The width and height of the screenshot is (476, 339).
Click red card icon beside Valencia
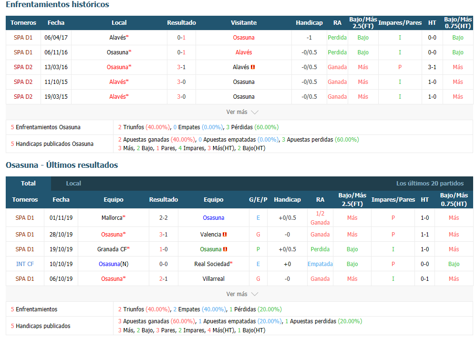click(225, 235)
